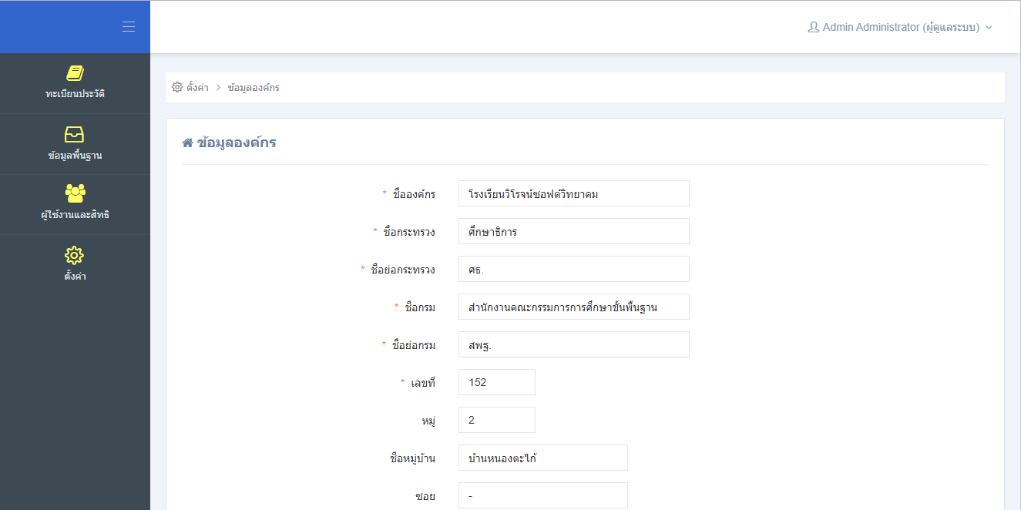Select ผู้ใช้งานและสิทธิ menu label
Screen dimensions: 1021x510
pyautogui.click(x=75, y=215)
